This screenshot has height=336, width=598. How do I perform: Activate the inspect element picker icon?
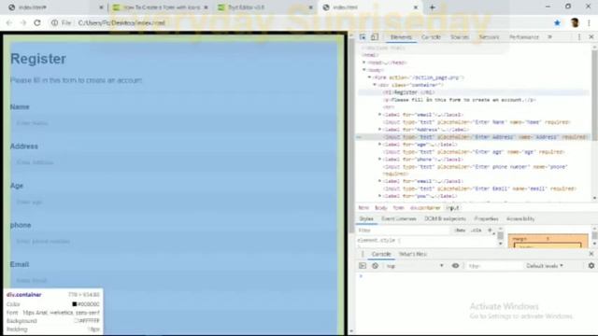pos(363,37)
